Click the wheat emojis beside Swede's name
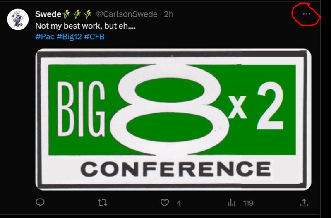Screen dimensions: 331x218 [x=77, y=14]
